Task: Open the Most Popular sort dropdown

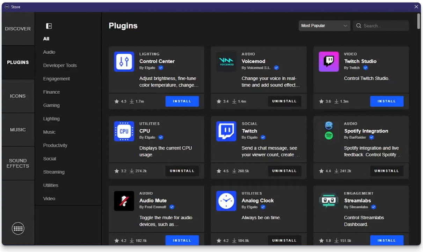Action: [324, 26]
